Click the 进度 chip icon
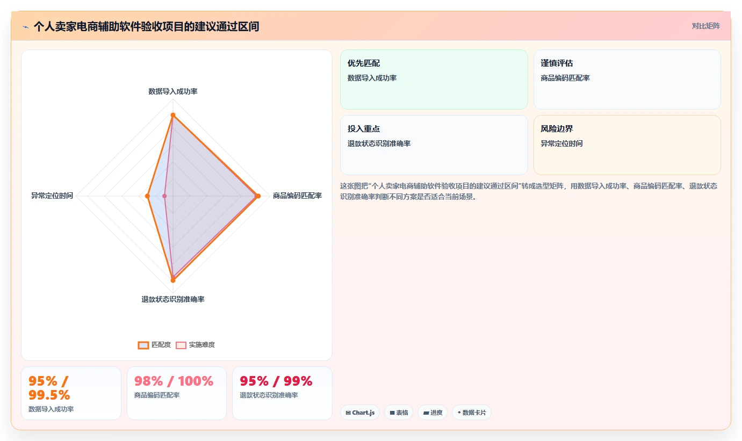 point(426,413)
